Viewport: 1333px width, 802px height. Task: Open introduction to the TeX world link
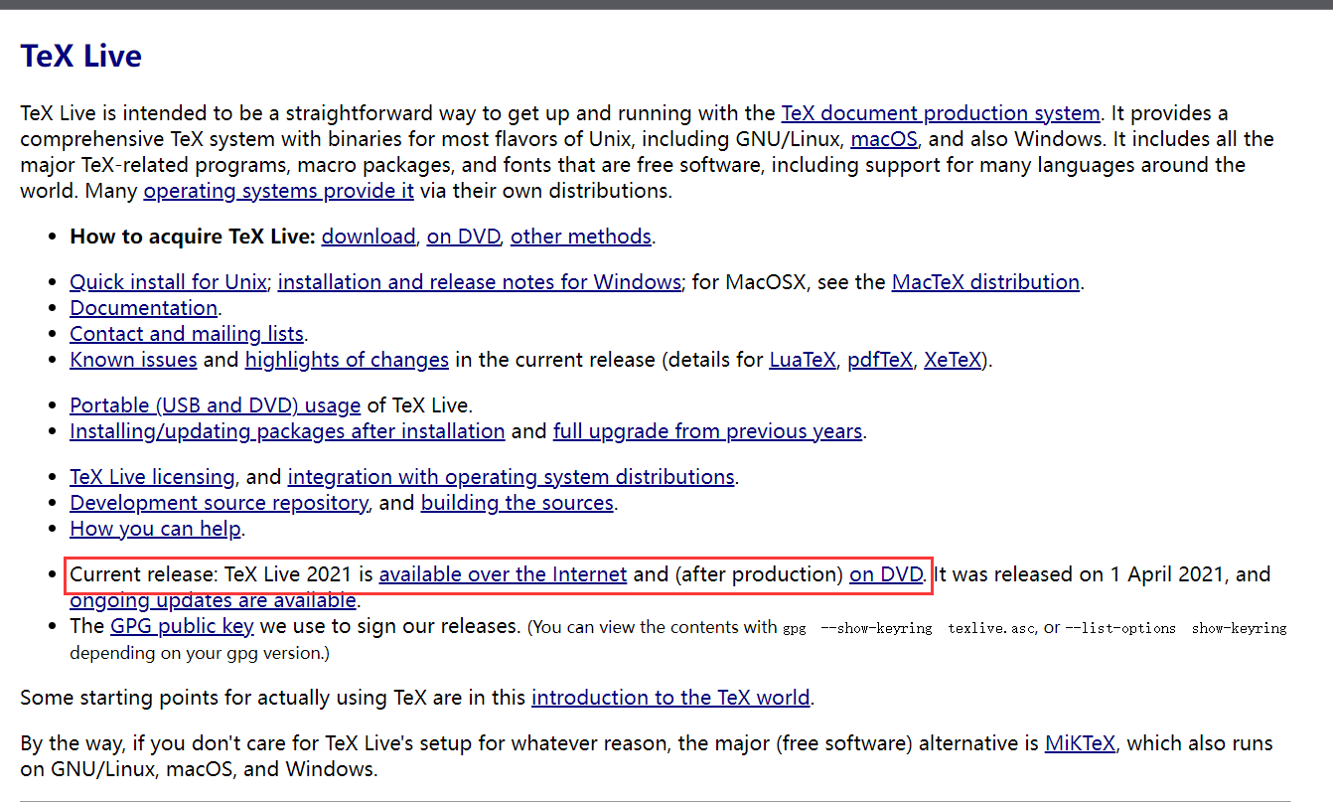pos(670,698)
